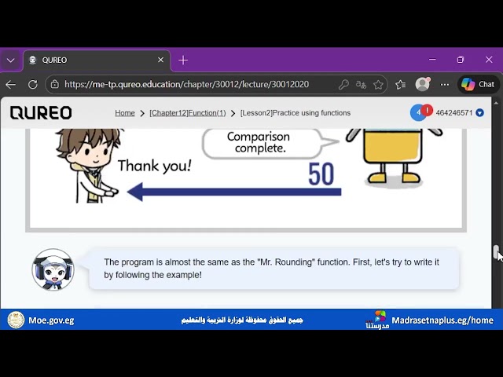Open notifications badge with red alert
This screenshot has width=503, height=377.
421,112
